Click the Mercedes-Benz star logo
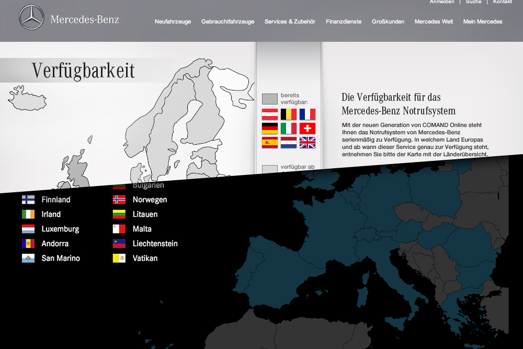Screen dimensions: 523x349 pos(32,18)
